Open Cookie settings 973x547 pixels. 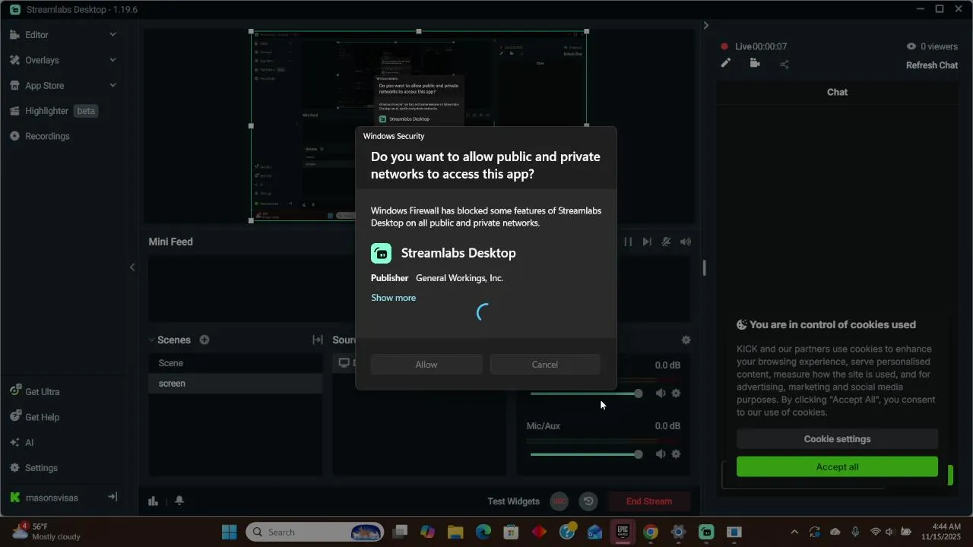[x=837, y=439]
